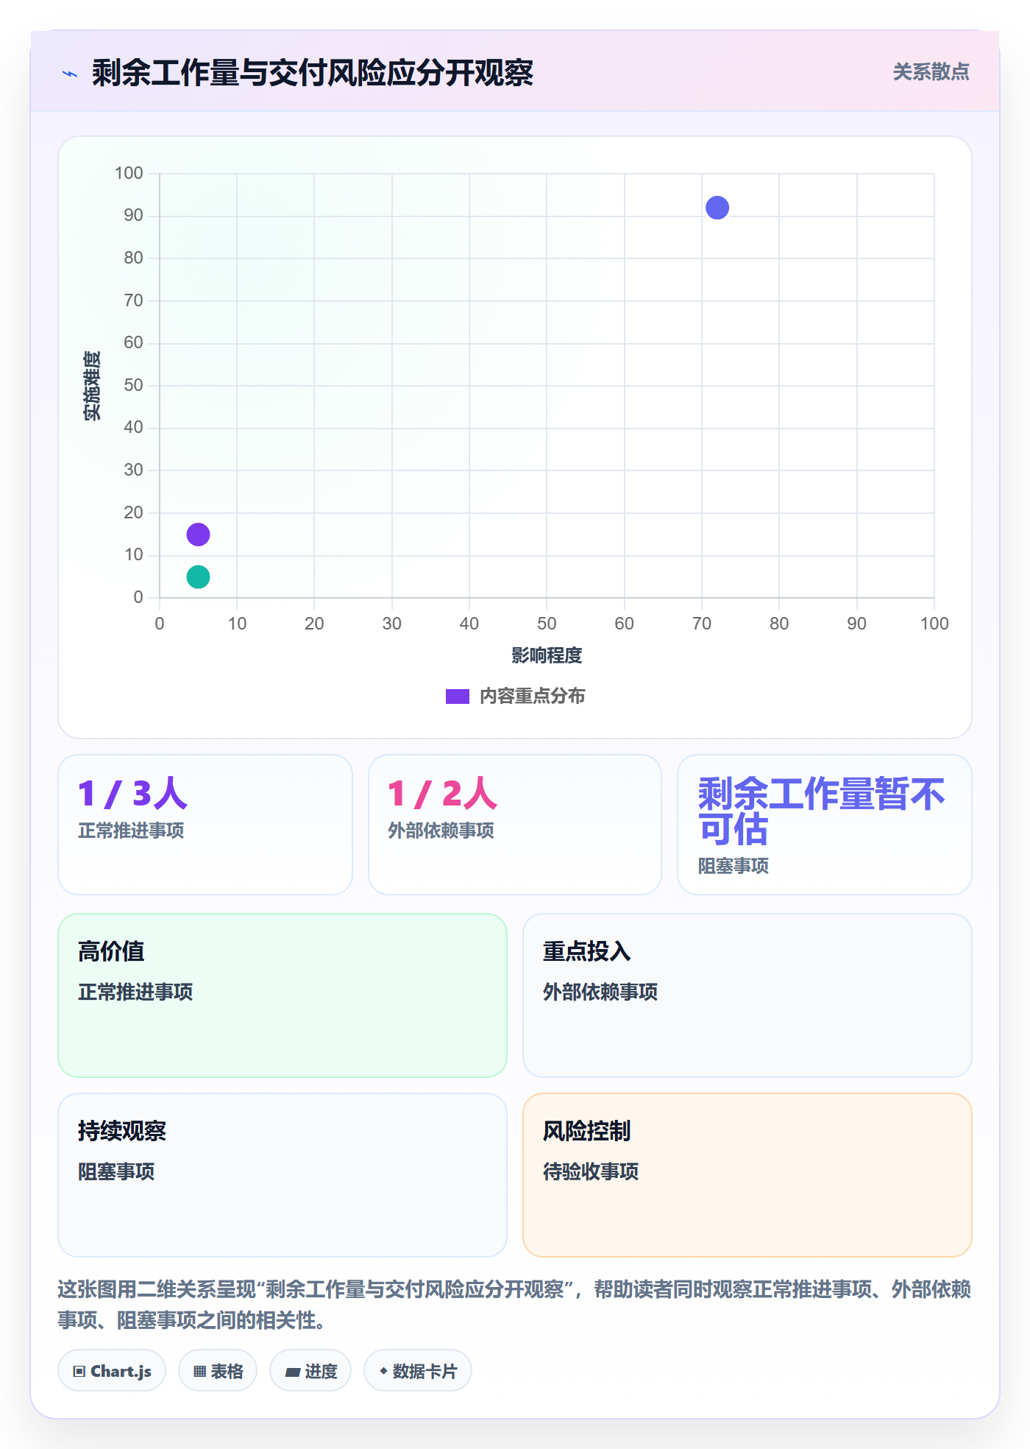
Task: Select the 持续观察 quadrant card
Action: pos(283,1175)
